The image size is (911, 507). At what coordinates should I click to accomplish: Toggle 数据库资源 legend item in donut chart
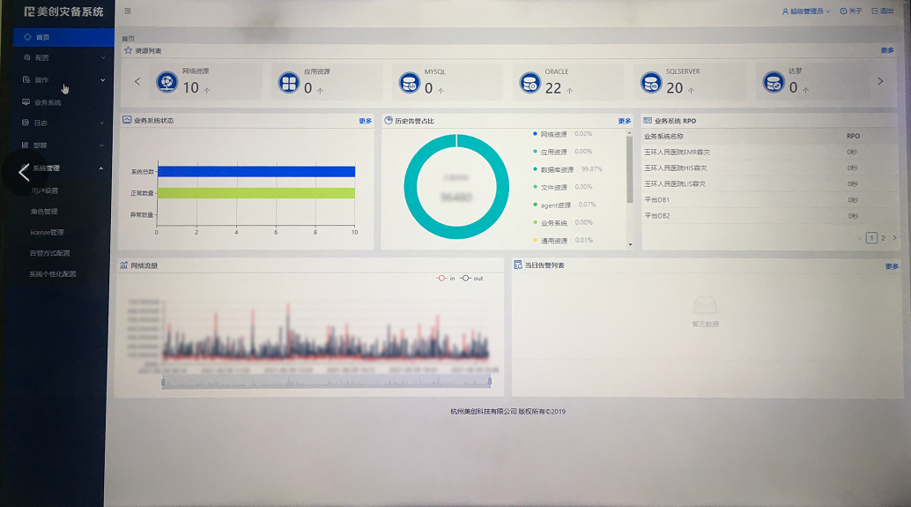[x=557, y=169]
